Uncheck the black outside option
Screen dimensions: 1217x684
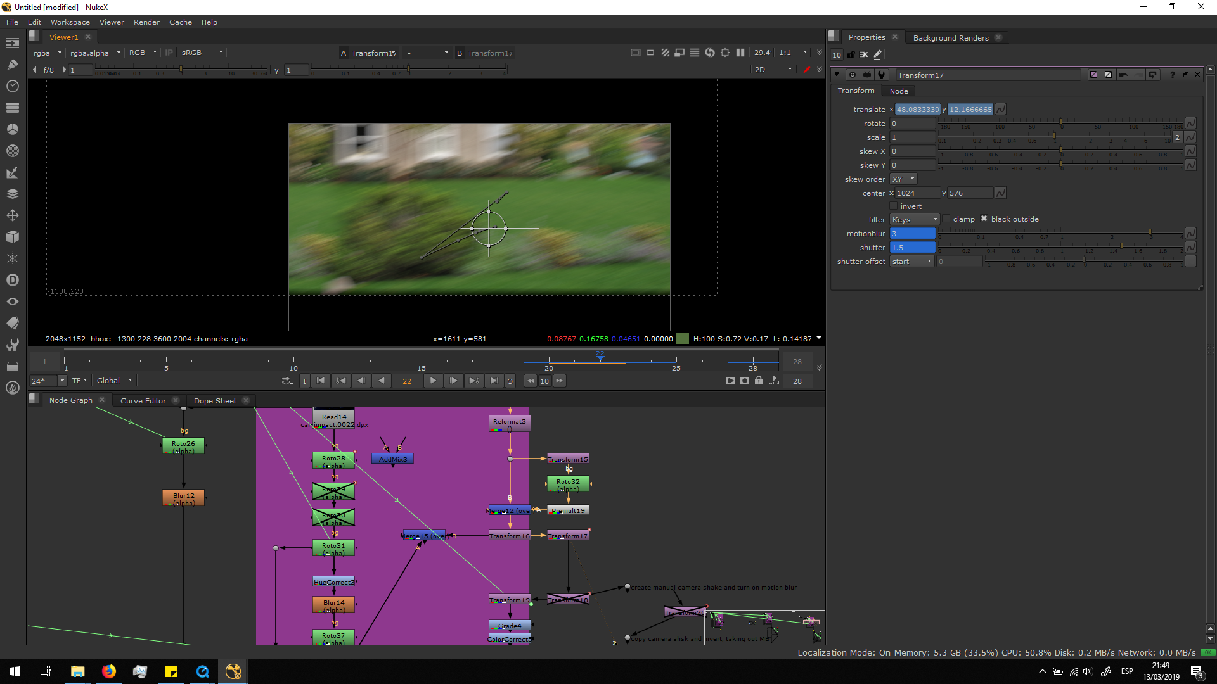click(984, 219)
